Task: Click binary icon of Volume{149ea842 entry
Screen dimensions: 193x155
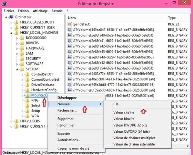Action: click(x=69, y=30)
